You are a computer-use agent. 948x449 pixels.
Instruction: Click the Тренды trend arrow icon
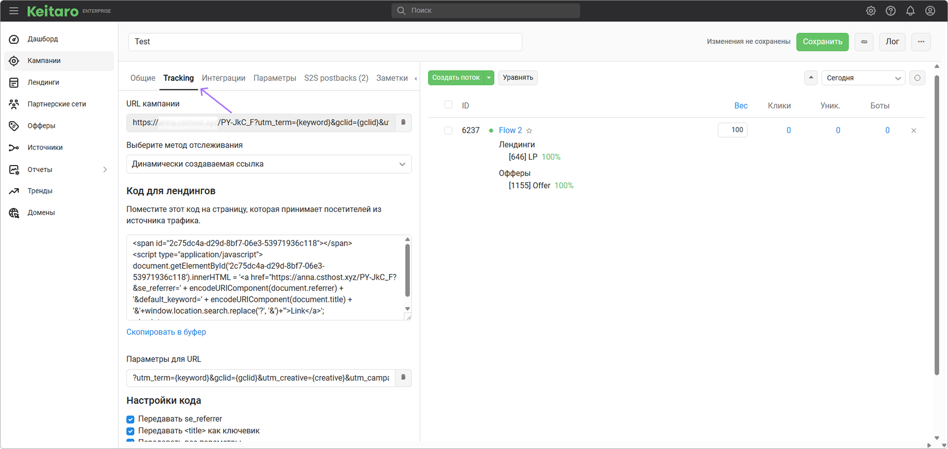14,191
